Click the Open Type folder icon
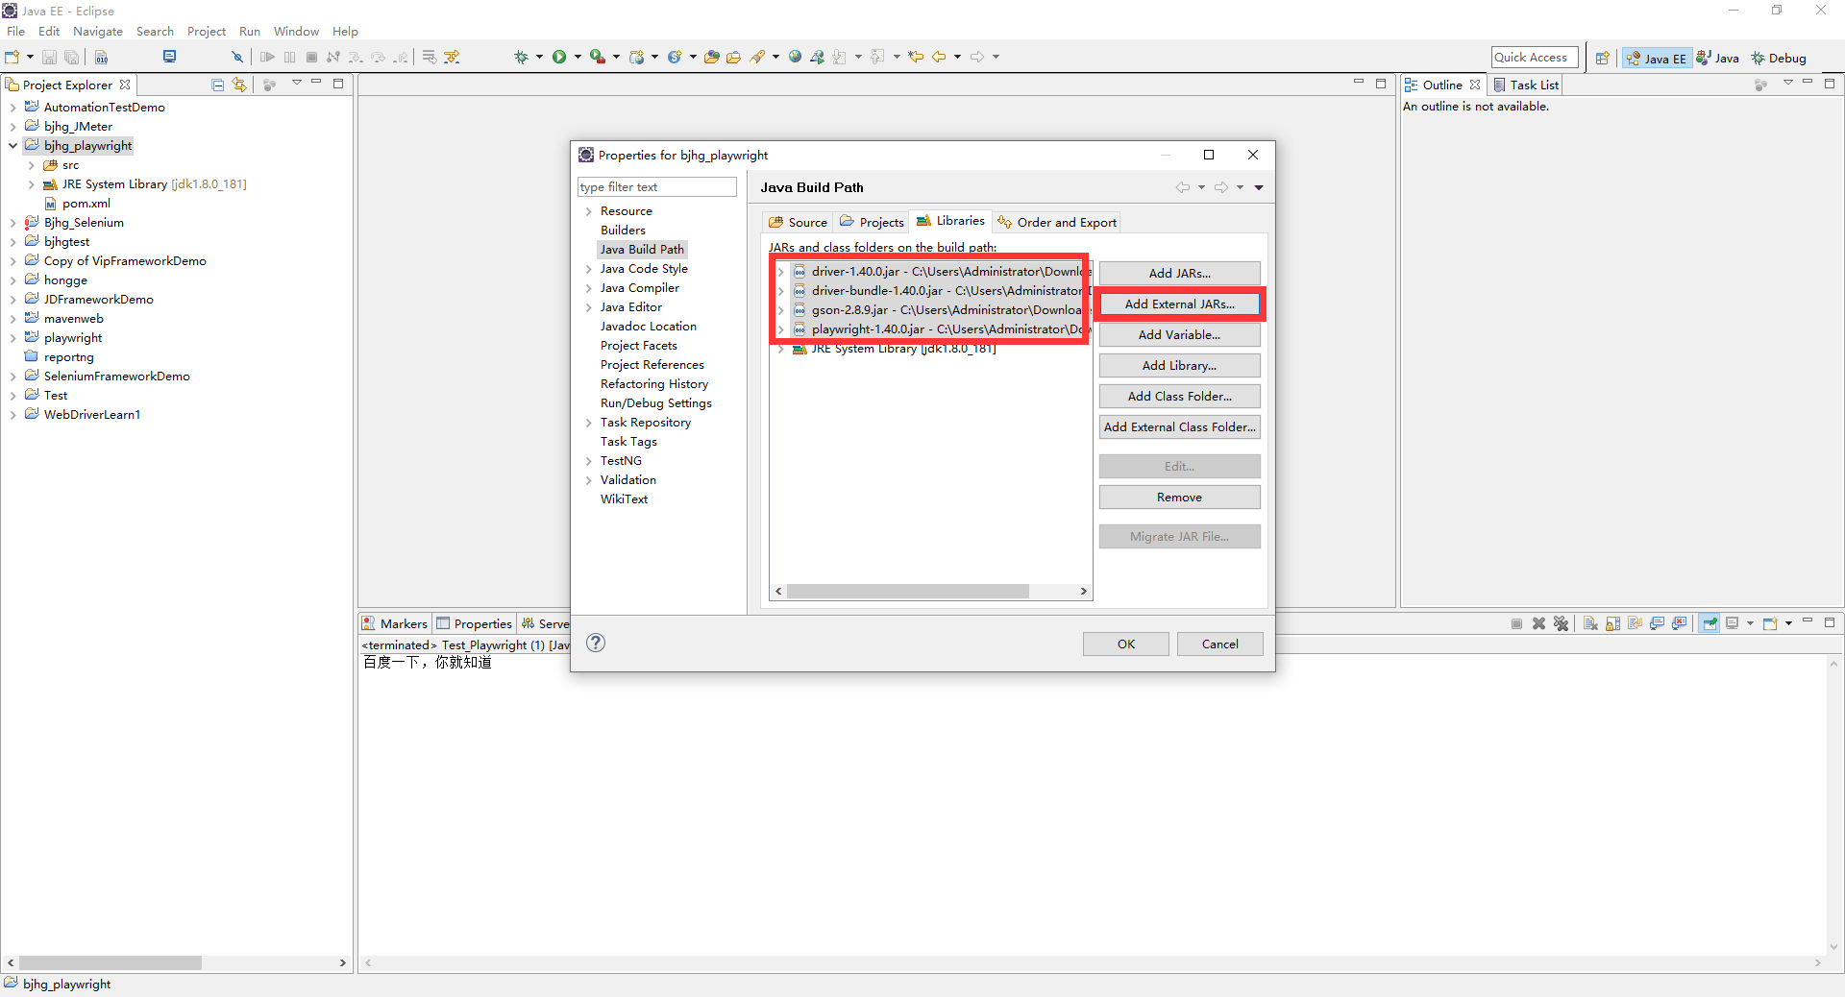Viewport: 1845px width, 997px height. [x=711, y=57]
